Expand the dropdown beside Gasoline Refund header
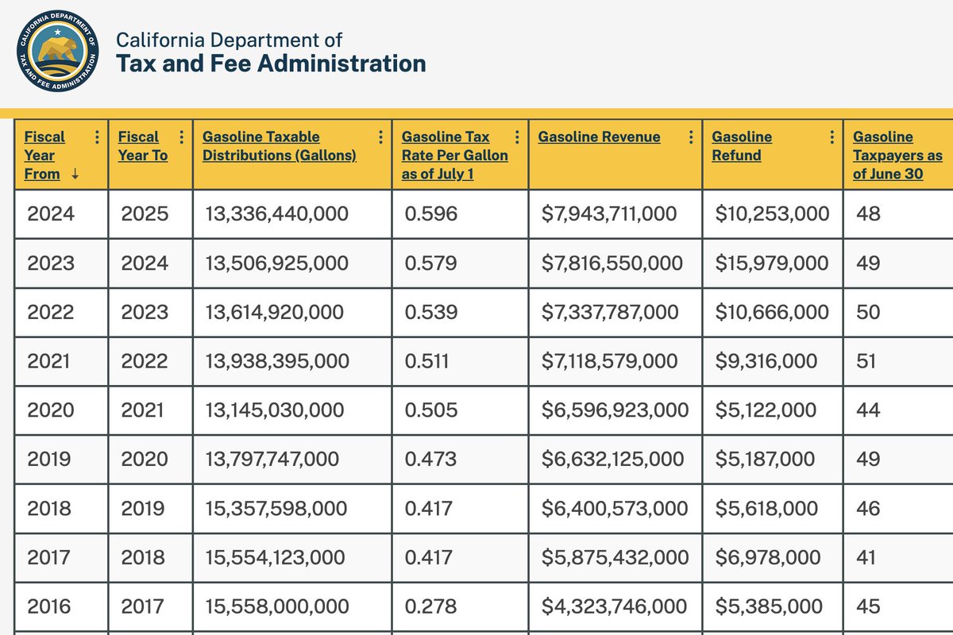The image size is (953, 635). (x=831, y=137)
